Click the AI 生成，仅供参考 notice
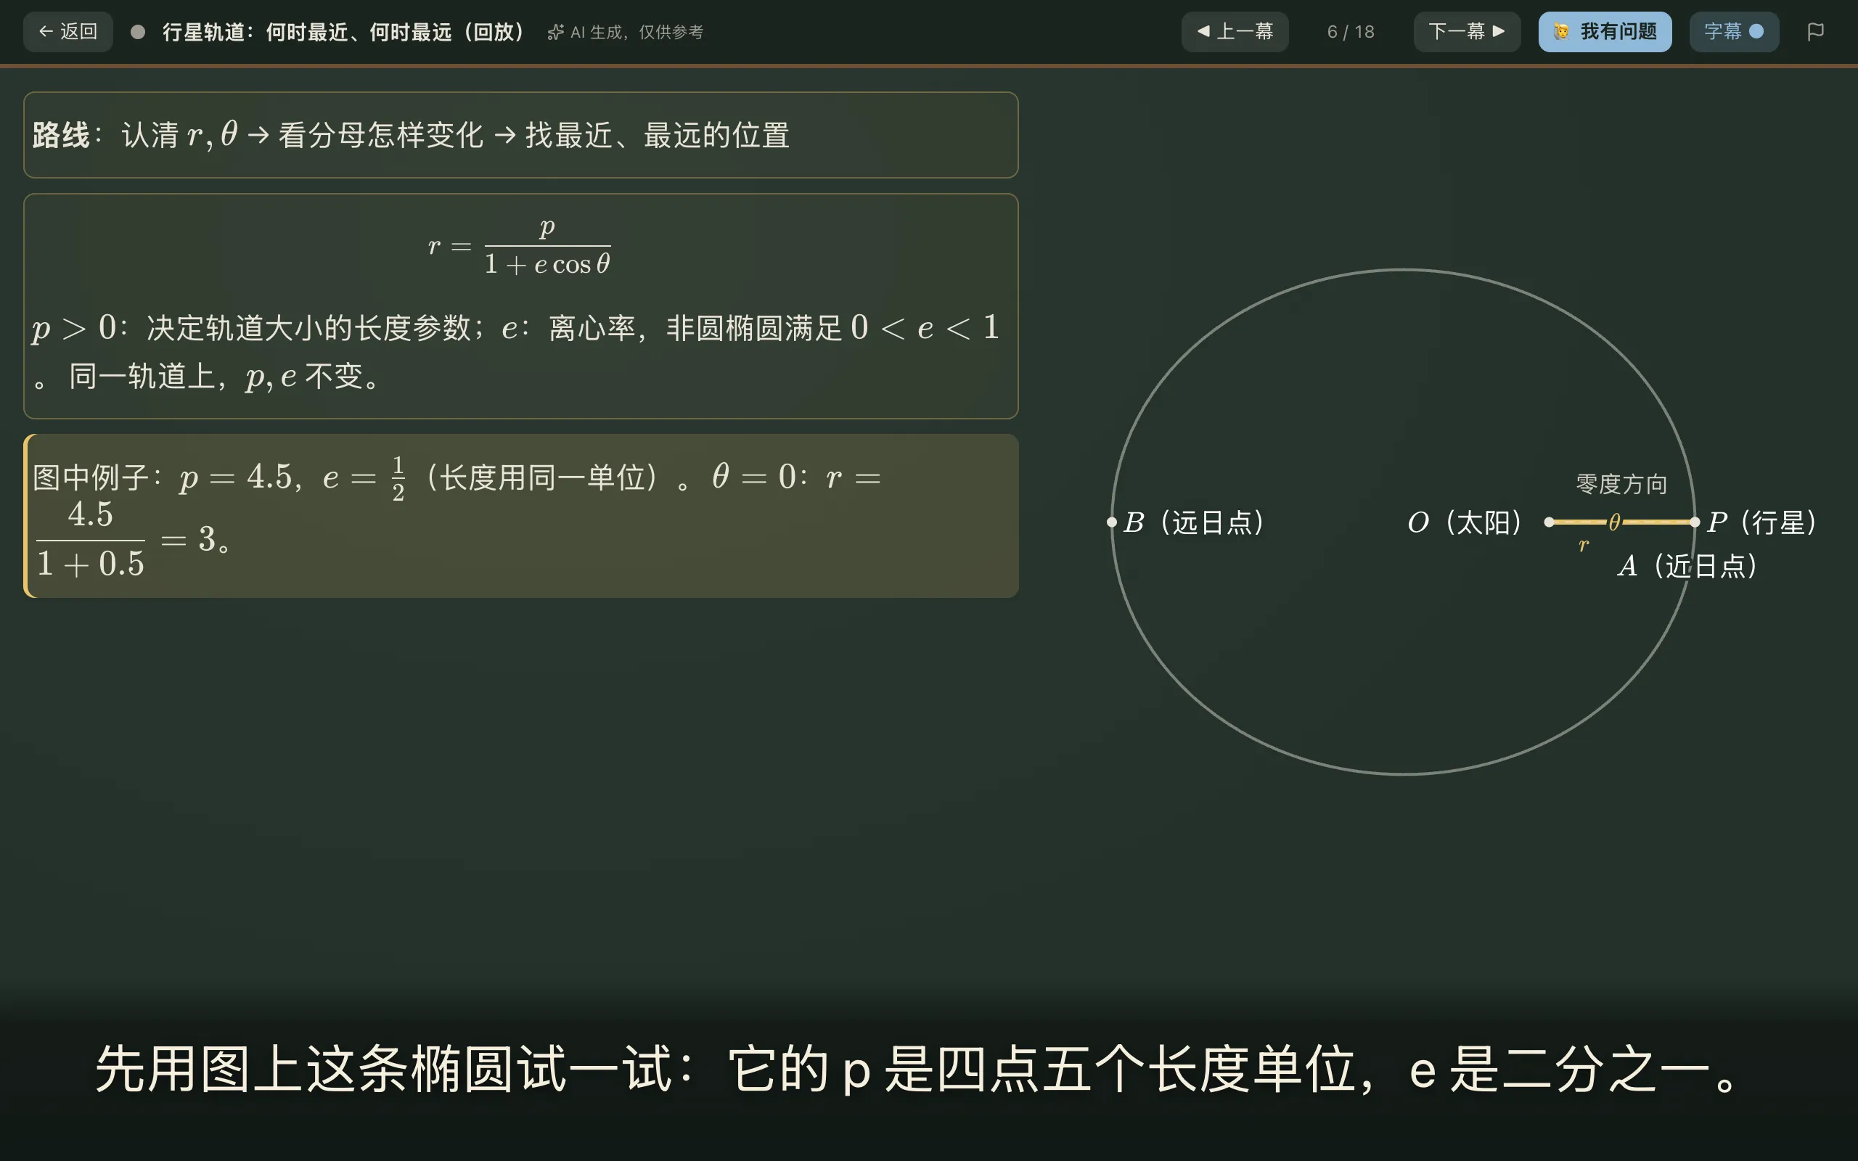Viewport: 1858px width, 1161px height. point(637,32)
